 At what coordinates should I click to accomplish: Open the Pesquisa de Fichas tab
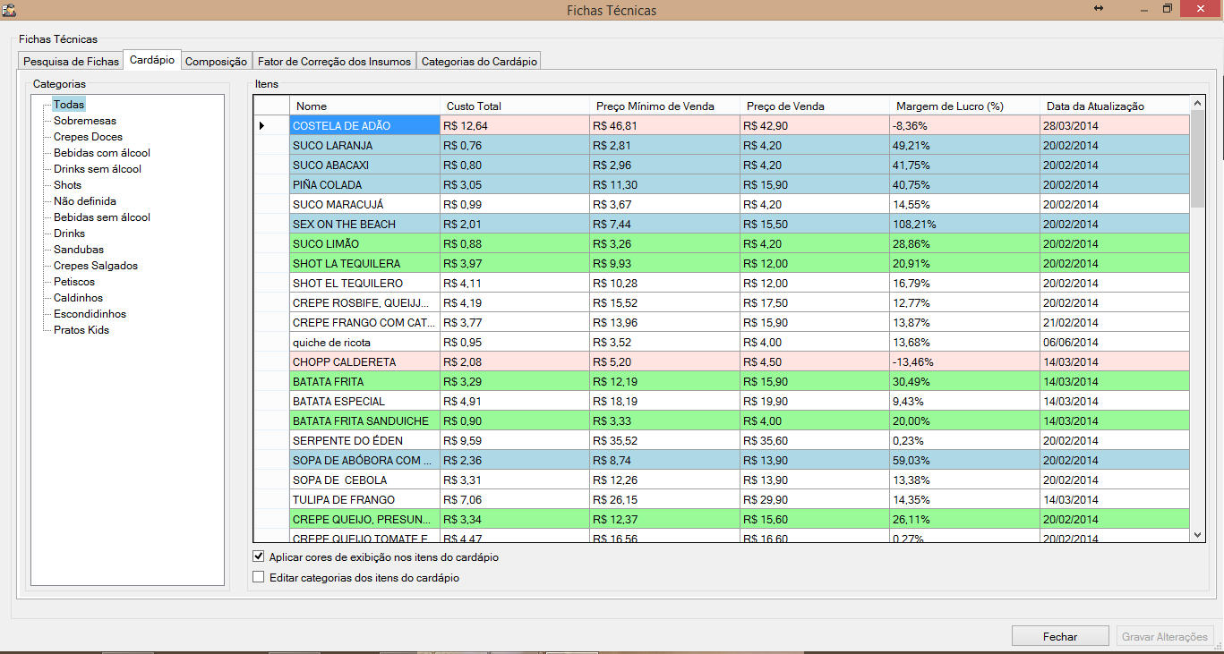coord(71,62)
